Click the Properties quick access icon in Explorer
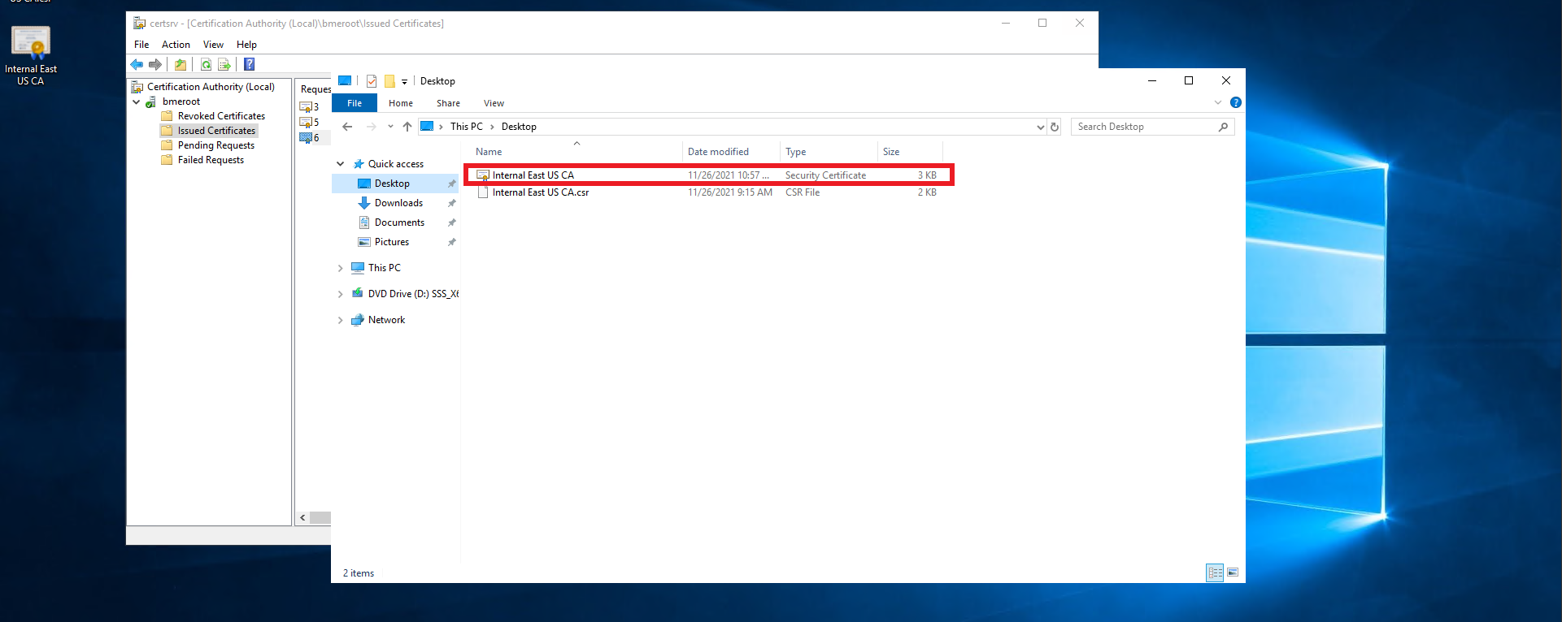Viewport: 1562px width, 622px height. click(372, 81)
